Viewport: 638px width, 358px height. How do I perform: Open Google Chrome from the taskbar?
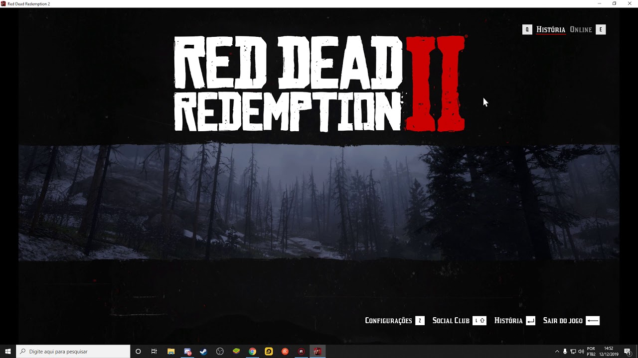tap(253, 352)
